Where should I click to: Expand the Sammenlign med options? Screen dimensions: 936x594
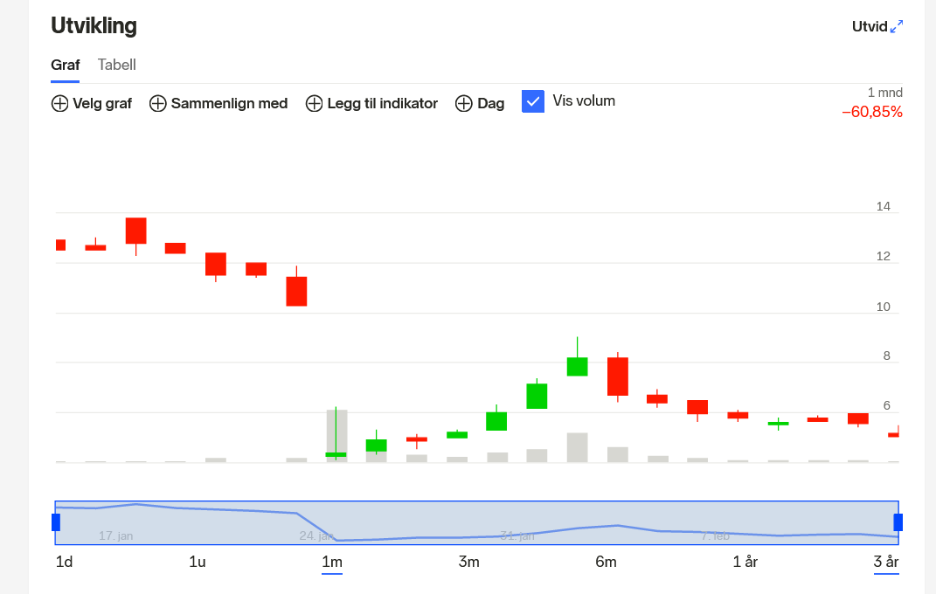point(229,103)
